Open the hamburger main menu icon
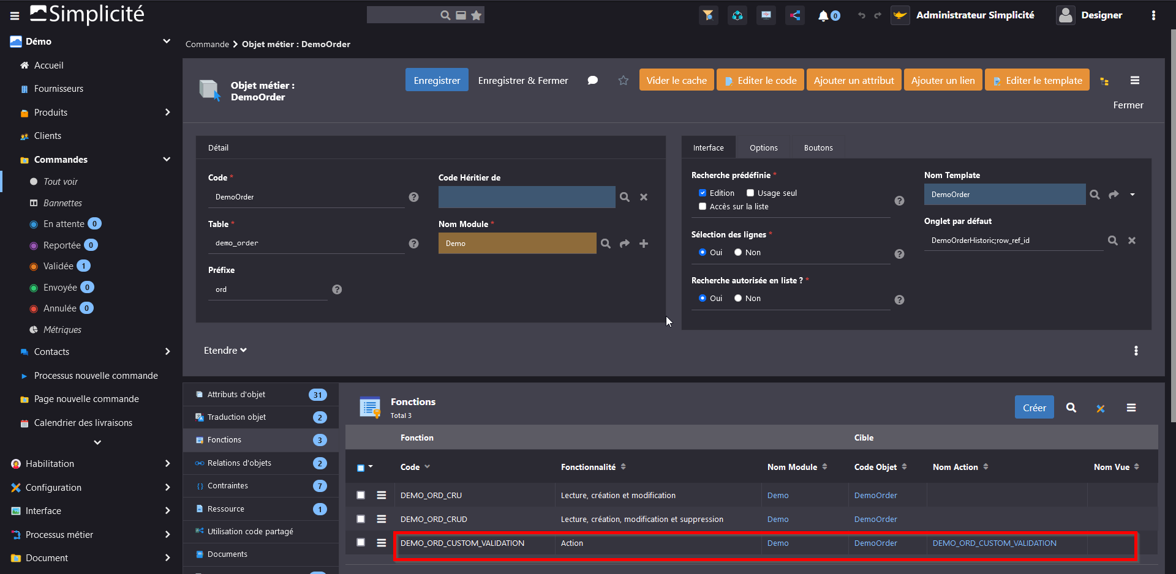The width and height of the screenshot is (1176, 574). pyautogui.click(x=15, y=16)
